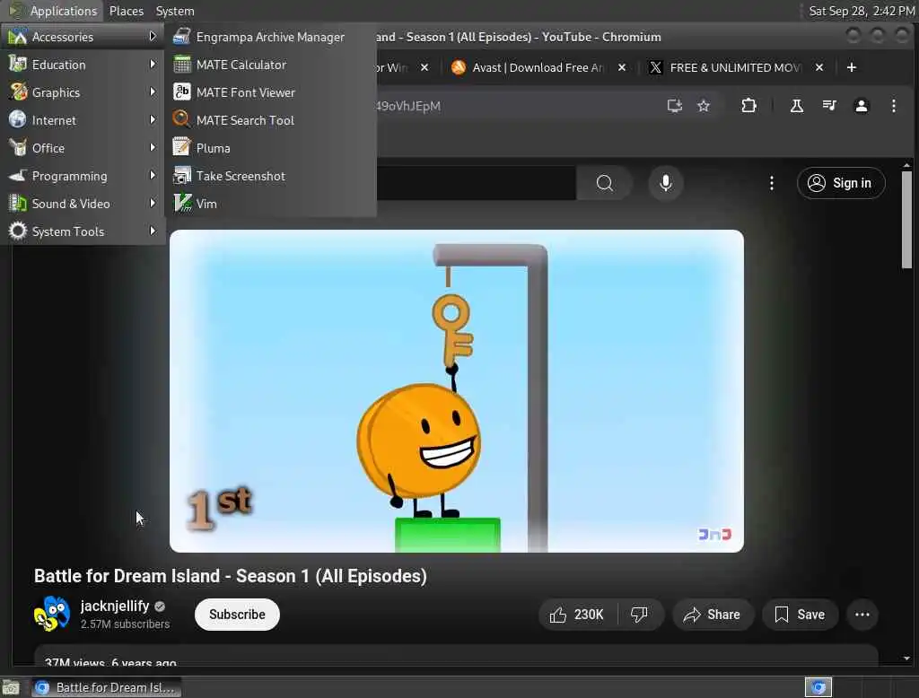This screenshot has height=698, width=919.
Task: Open more actions ellipsis below video
Action: 862,615
